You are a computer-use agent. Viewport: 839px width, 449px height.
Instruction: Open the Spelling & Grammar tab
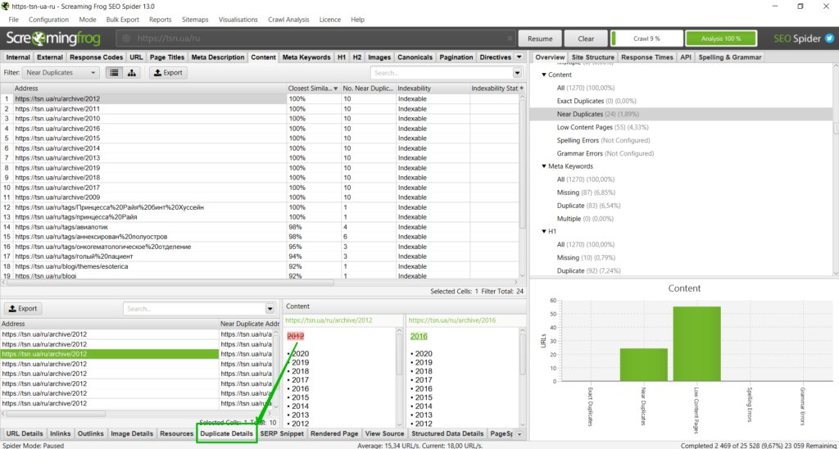coord(730,57)
